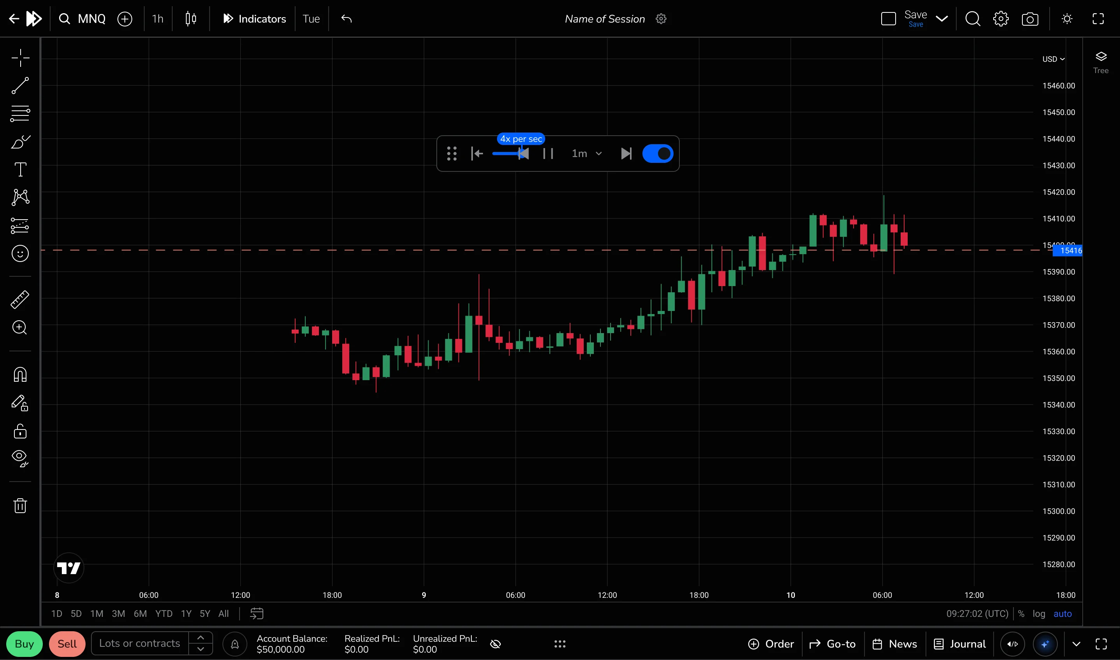
Task: Take a chart snapshot with the camera icon
Action: (x=1030, y=19)
